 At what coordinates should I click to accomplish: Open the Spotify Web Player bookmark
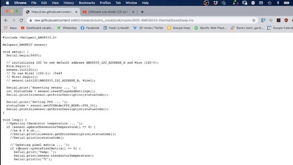211,28
